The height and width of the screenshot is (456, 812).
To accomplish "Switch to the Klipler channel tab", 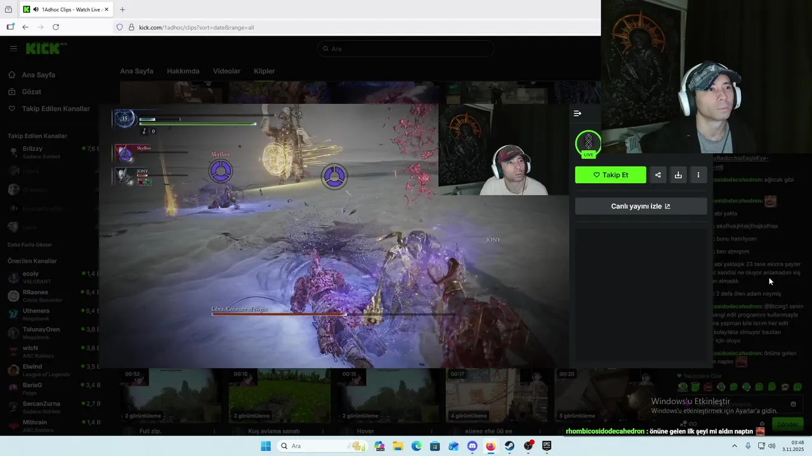I will (x=264, y=71).
